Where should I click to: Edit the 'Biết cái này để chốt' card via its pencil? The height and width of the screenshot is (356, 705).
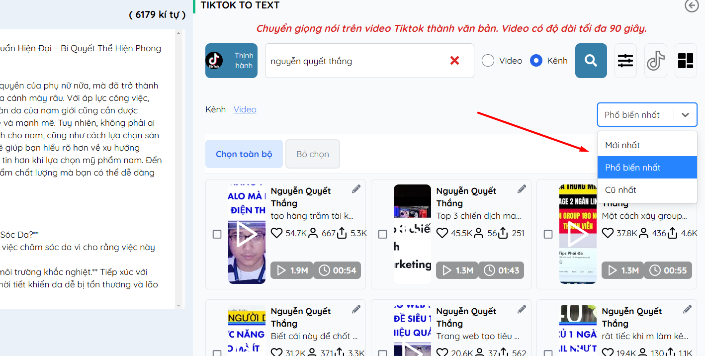pyautogui.click(x=356, y=309)
